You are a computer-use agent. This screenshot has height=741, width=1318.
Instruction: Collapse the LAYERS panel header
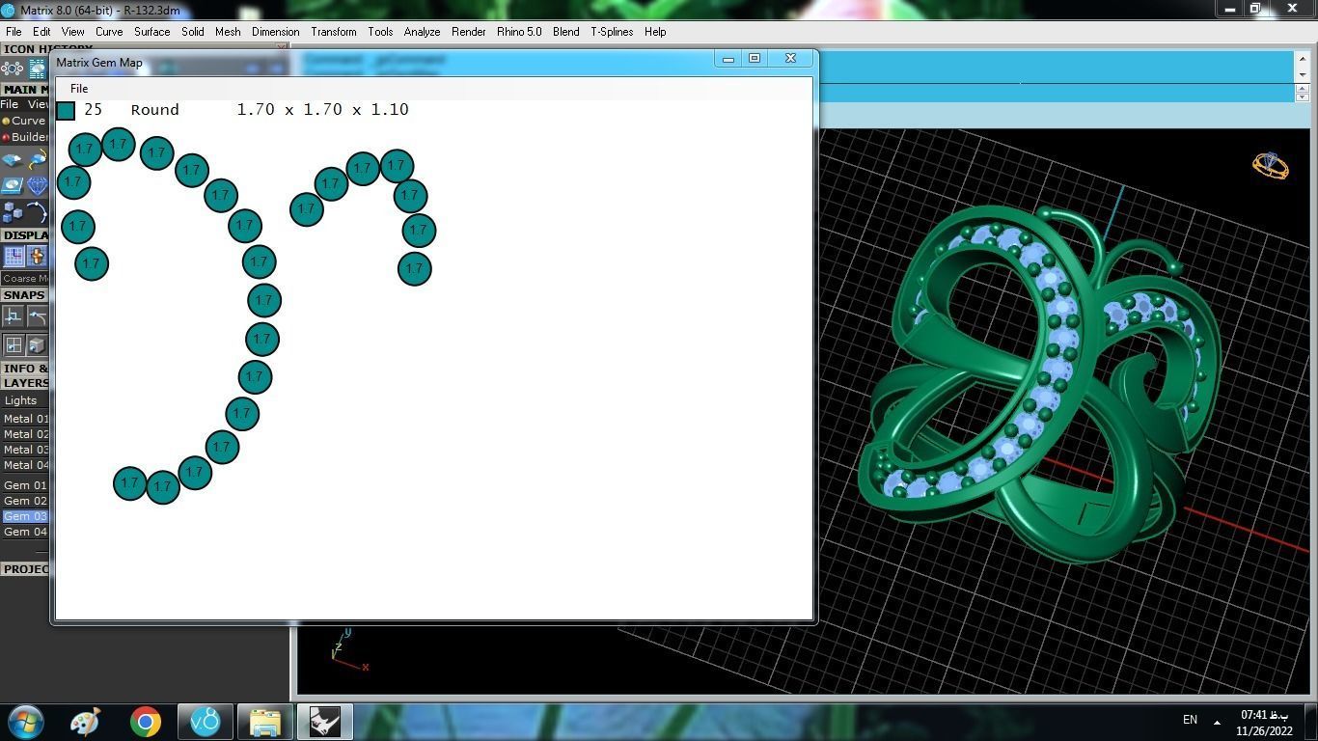coord(25,383)
